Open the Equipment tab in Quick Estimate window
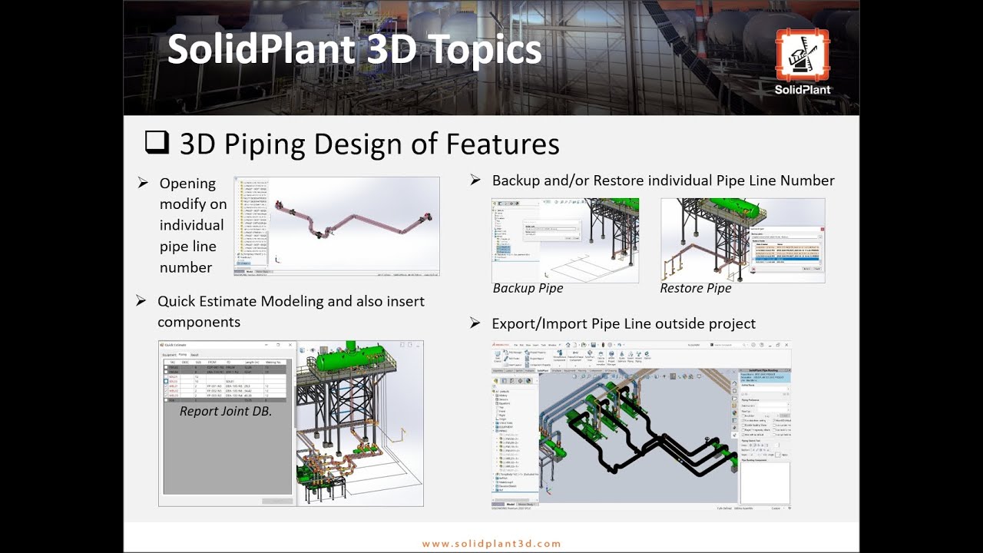Viewport: 983px width, 553px height. (x=169, y=355)
